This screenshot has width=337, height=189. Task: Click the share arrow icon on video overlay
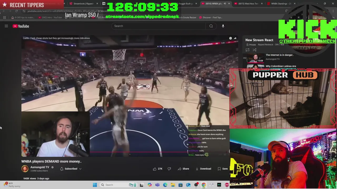click(235, 38)
